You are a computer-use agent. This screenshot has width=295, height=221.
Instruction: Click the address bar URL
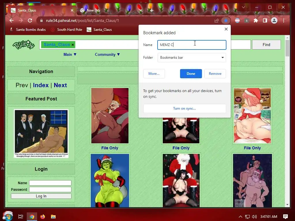point(82,20)
